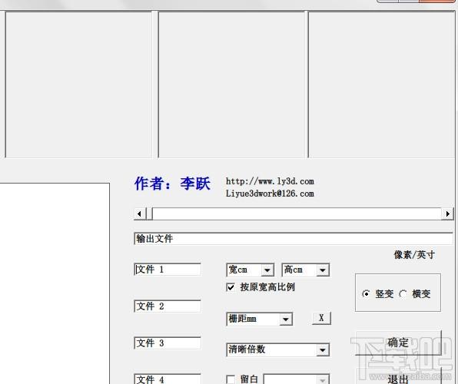Click the first empty image preview panel
Image resolution: width=458 pixels, height=384 pixels.
[x=78, y=84]
